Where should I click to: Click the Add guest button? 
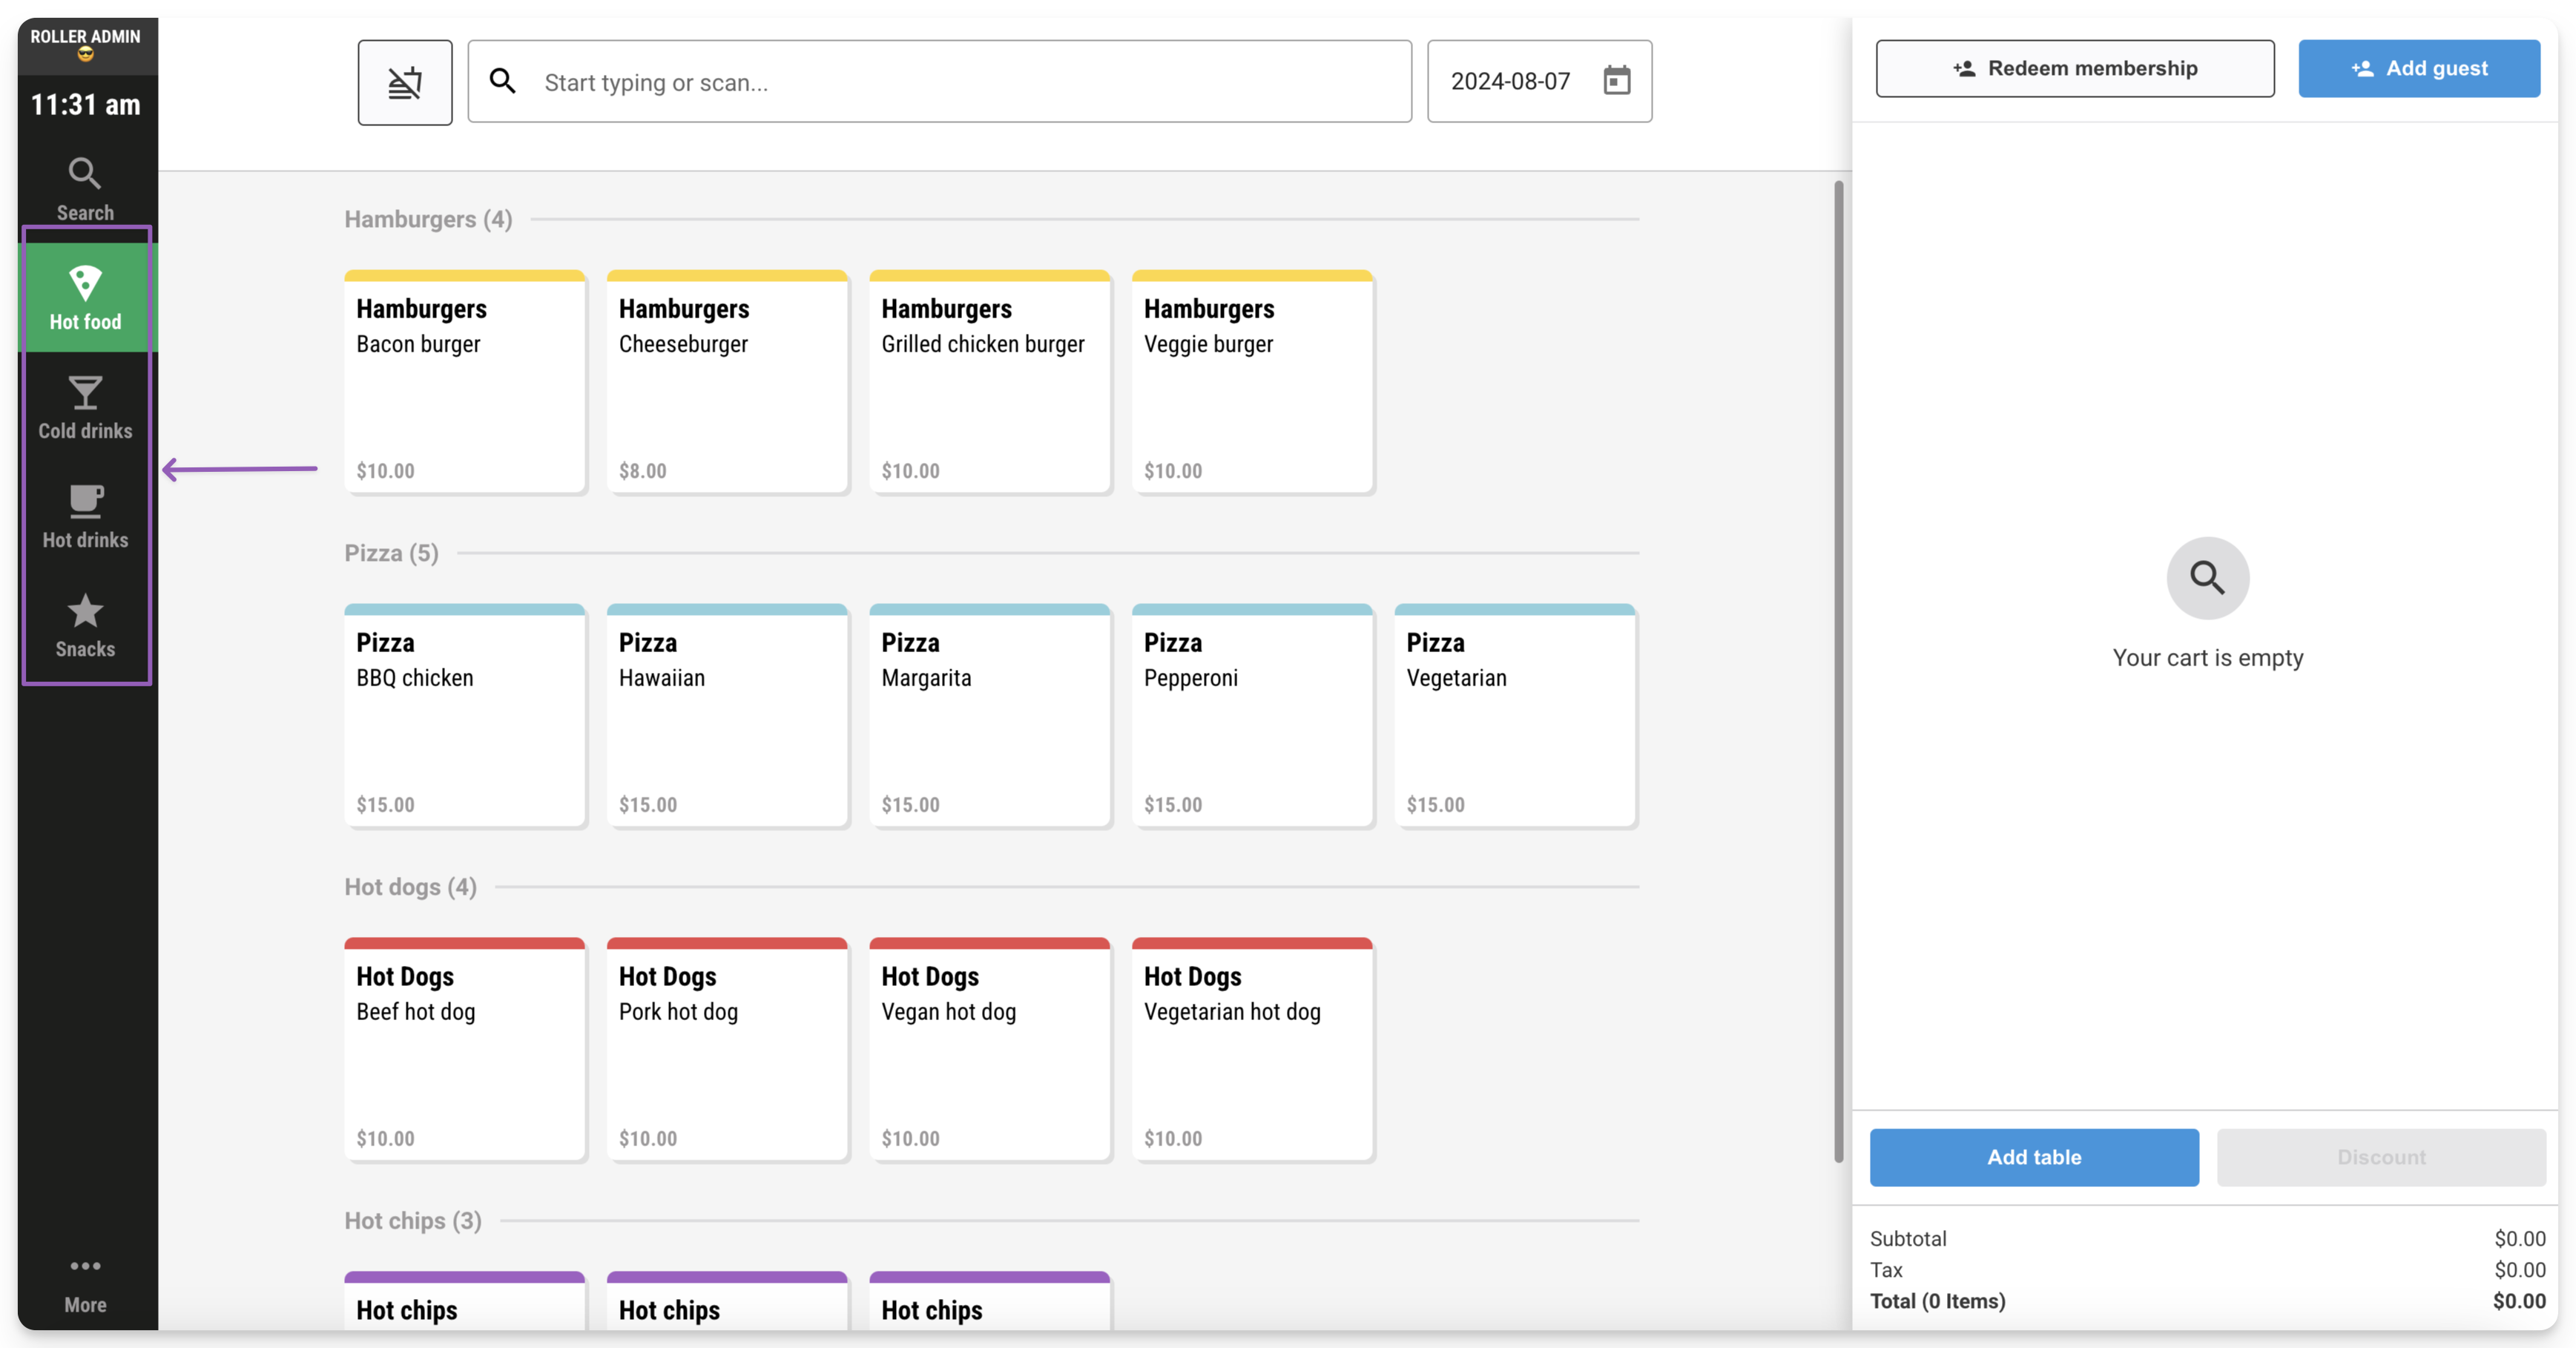point(2418,68)
